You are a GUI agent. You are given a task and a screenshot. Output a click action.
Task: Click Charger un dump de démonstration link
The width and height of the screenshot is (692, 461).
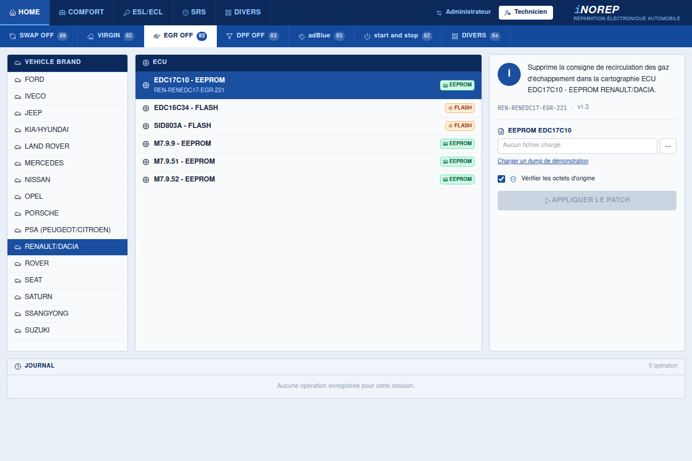pyautogui.click(x=543, y=161)
